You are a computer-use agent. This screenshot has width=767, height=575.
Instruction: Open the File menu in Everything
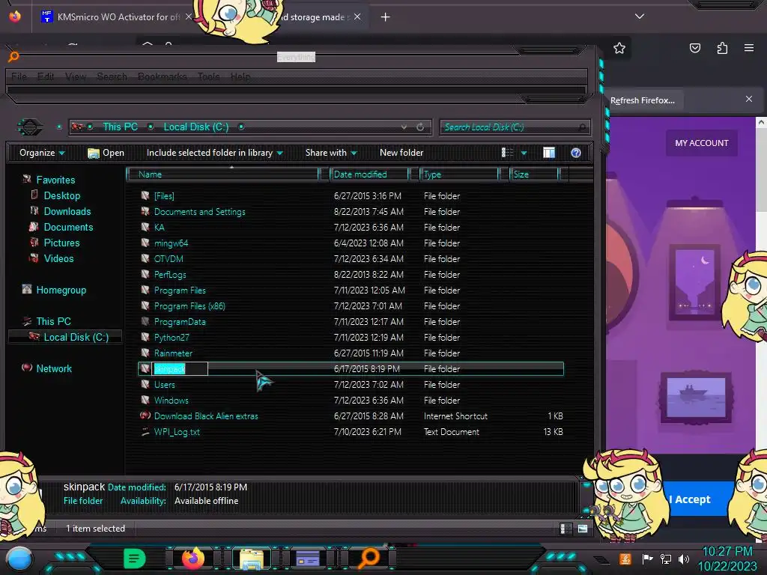(19, 77)
